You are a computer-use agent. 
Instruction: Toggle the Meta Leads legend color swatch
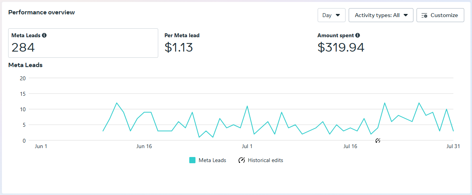pyautogui.click(x=192, y=160)
